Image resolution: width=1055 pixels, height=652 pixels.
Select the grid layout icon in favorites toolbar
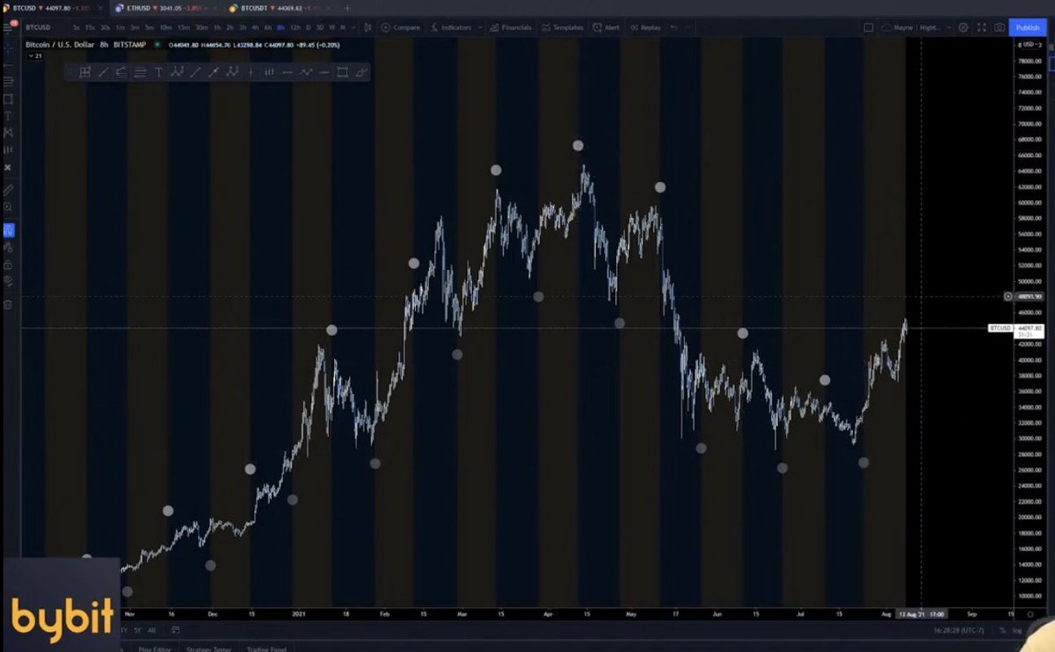85,72
